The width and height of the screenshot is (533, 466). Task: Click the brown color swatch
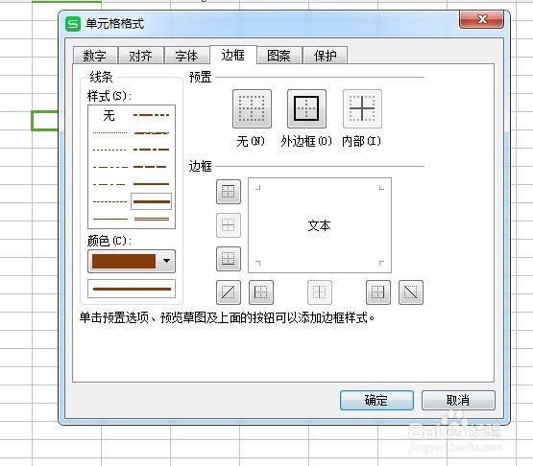pyautogui.click(x=124, y=261)
